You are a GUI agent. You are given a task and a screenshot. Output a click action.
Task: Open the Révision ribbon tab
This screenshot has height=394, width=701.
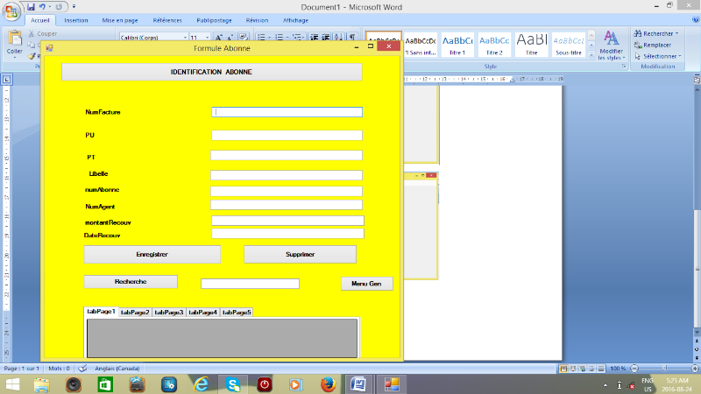[x=257, y=20]
